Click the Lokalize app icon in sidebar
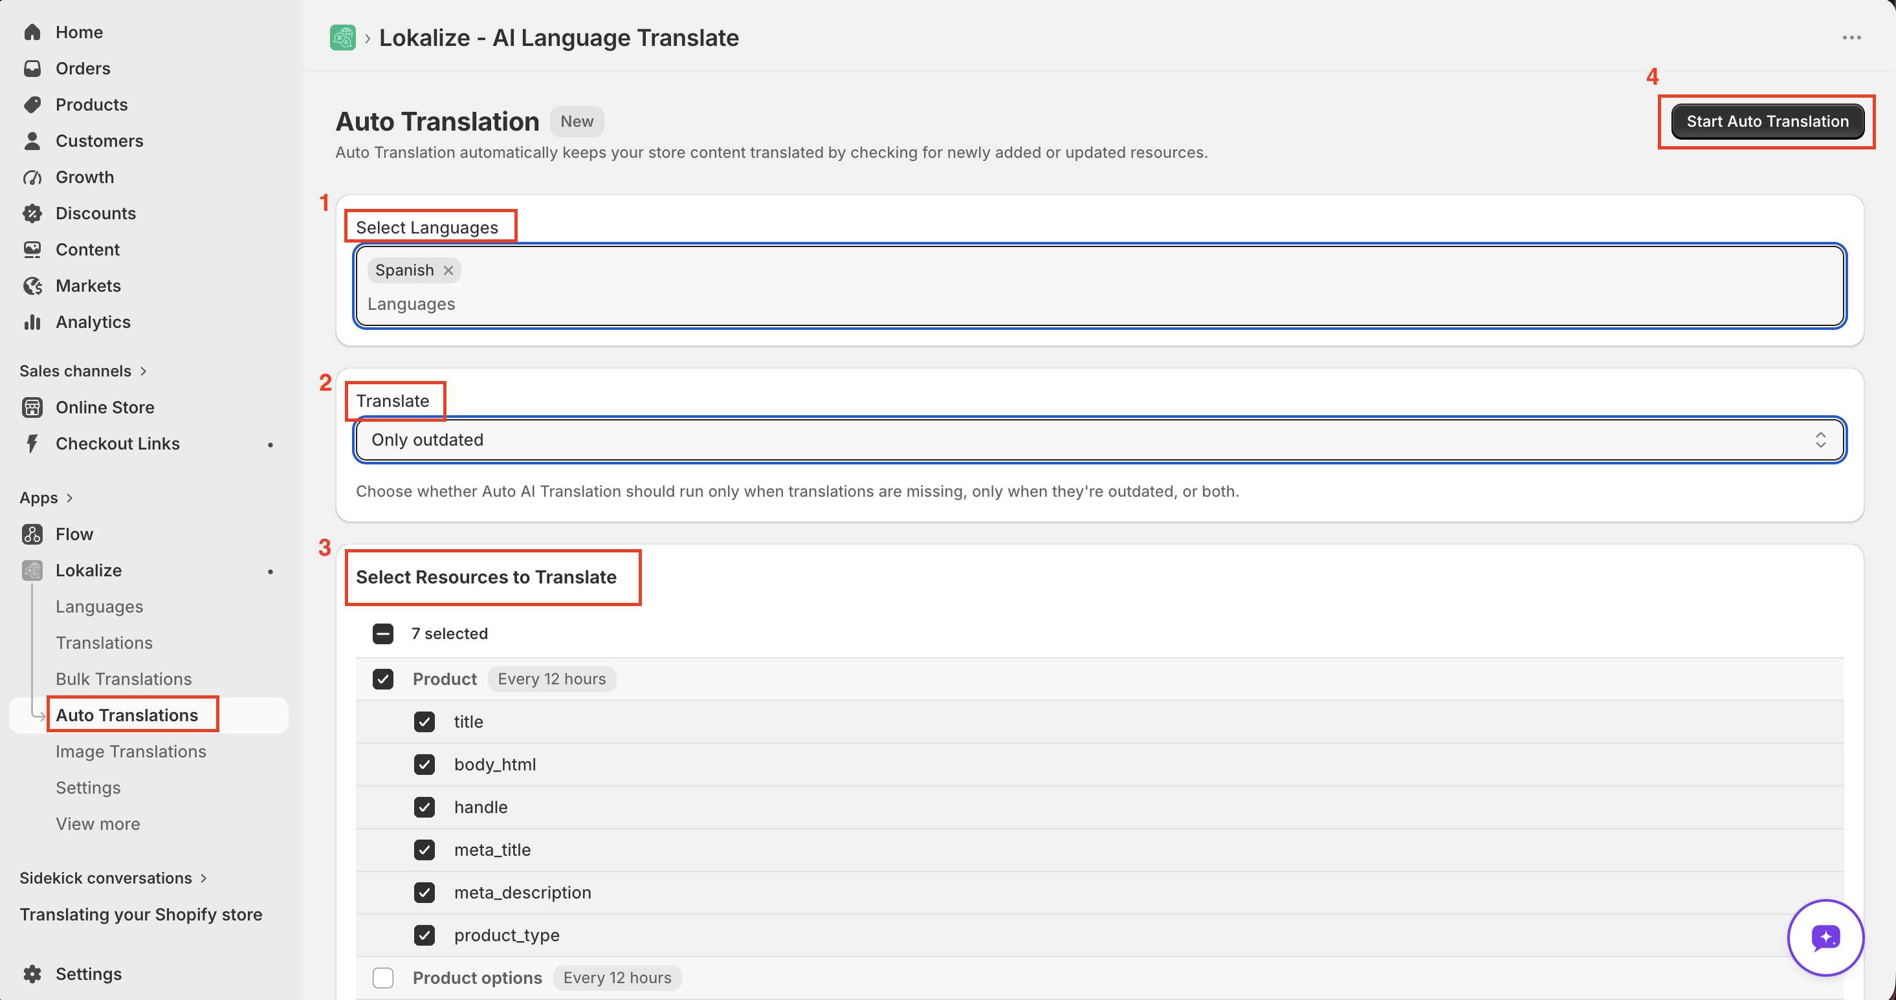The width and height of the screenshot is (1896, 1000). pos(32,571)
